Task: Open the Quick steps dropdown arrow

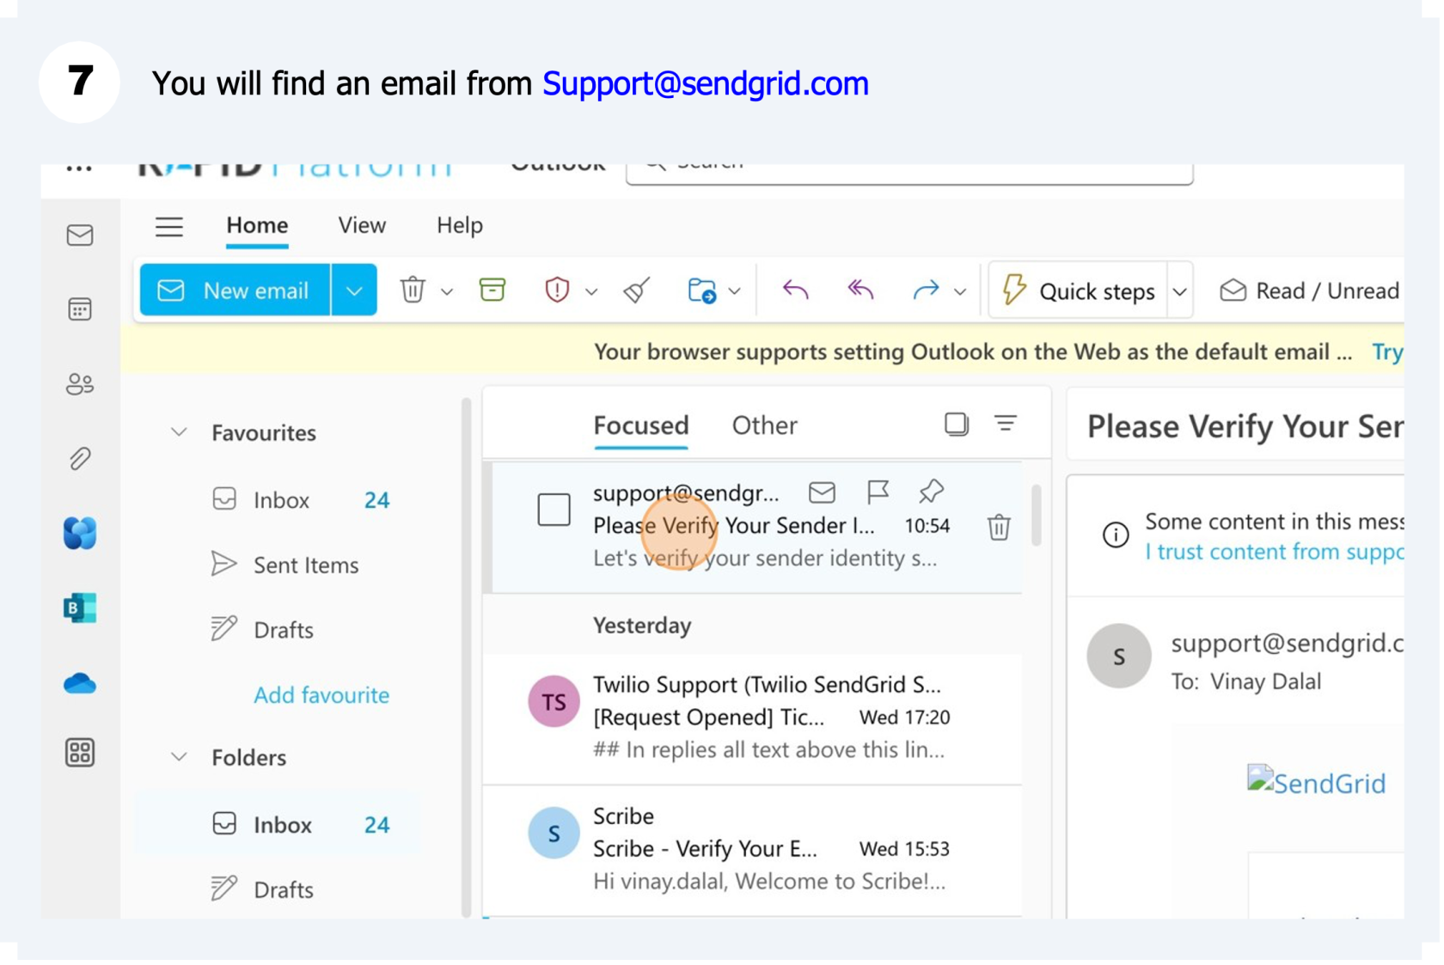Action: coord(1180,292)
